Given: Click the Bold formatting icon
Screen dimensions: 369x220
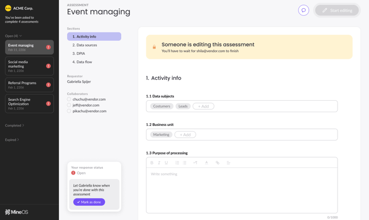Looking at the screenshot, I should click(152, 163).
